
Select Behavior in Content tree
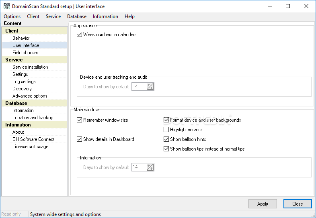(35, 38)
